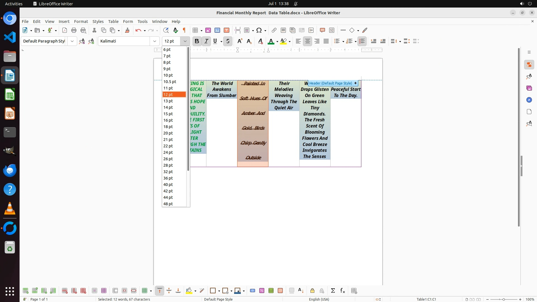Click English (USA) language in status bar
The height and width of the screenshot is (302, 537).
pyautogui.click(x=319, y=299)
